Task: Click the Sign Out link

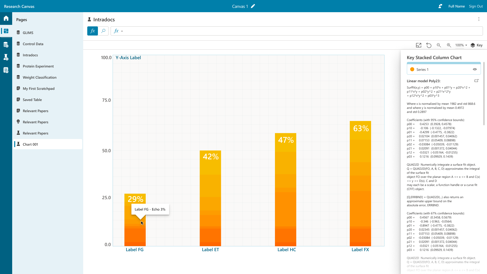Action: click(x=476, y=6)
